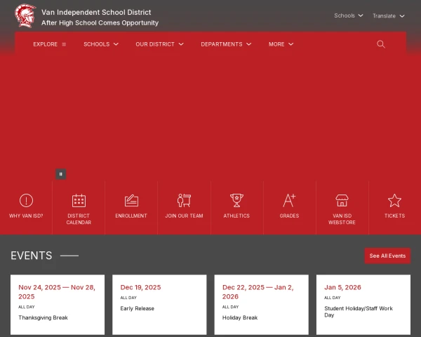Expand the Our District menu
The width and height of the screenshot is (421, 337).
pos(159,44)
